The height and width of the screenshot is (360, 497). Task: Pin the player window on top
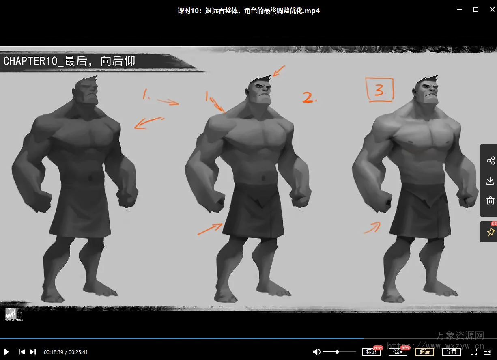pyautogui.click(x=491, y=232)
